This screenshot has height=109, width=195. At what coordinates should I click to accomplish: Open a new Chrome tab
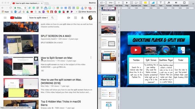47,3
